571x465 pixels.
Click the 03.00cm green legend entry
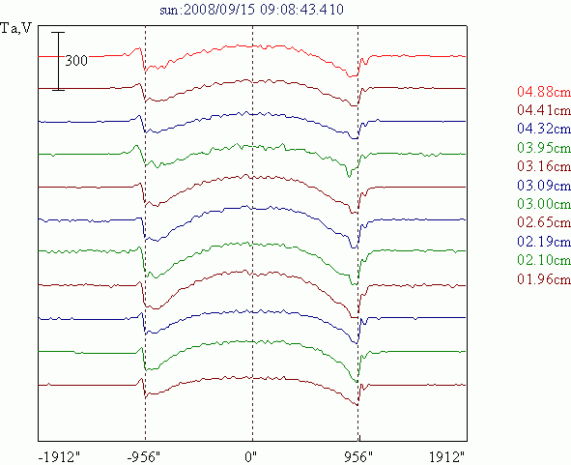pos(544,204)
